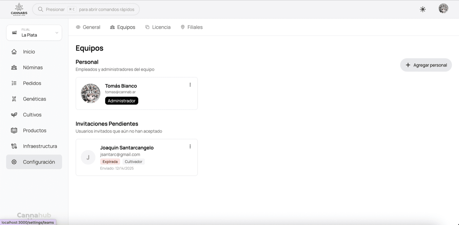Image resolution: width=459 pixels, height=225 pixels.
Task: Open the user profile avatar menu
Action: click(443, 9)
